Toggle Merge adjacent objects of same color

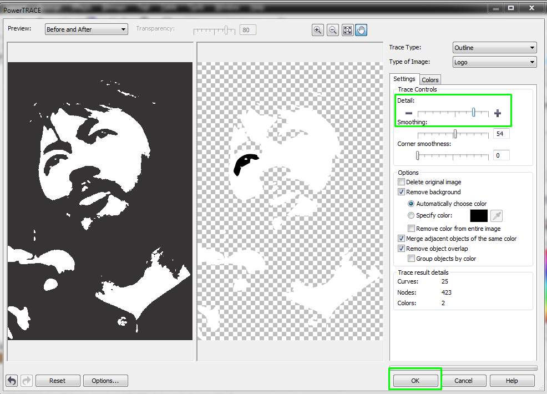click(401, 239)
